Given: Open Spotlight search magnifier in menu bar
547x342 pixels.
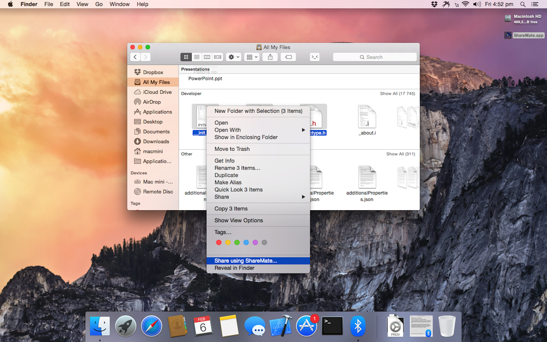Looking at the screenshot, I should [x=522, y=4].
